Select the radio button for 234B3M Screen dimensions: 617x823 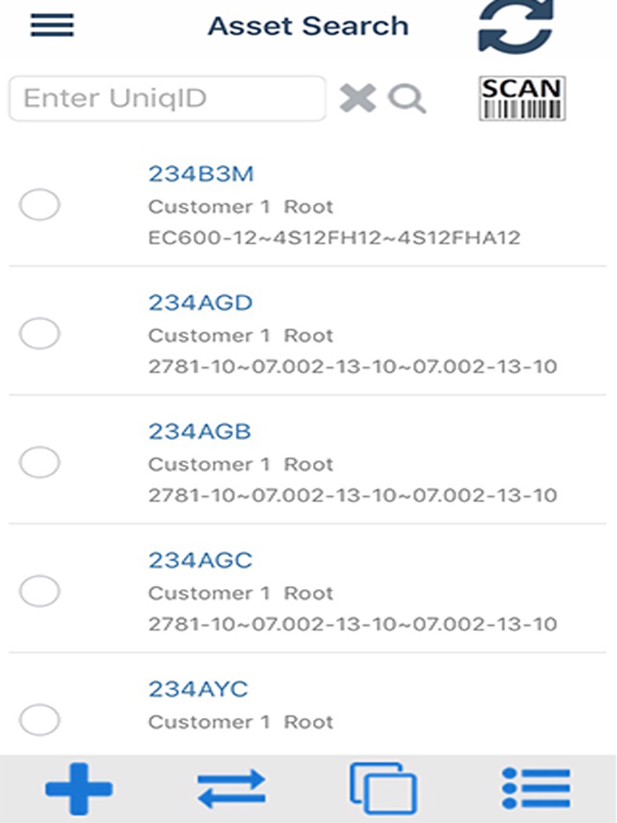pos(39,205)
